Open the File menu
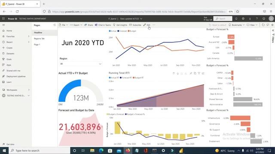275x154 pixels. 63,25
